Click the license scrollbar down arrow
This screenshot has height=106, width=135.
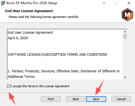pos(125,77)
